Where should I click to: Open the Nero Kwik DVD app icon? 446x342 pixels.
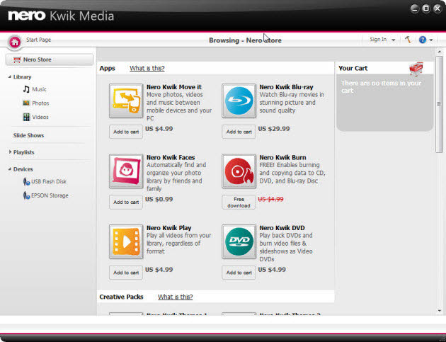pos(239,241)
